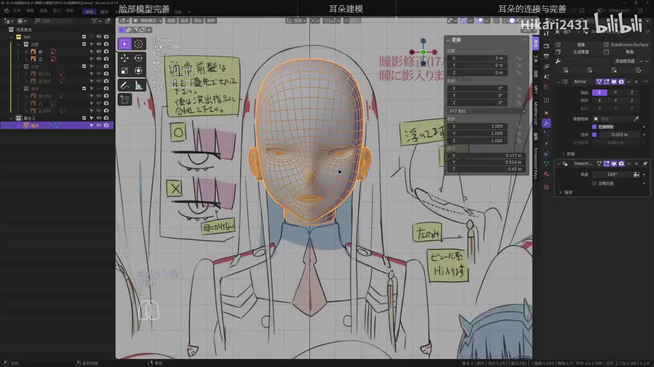The image size is (654, 367).
Task: Select the Measure tool
Action: (138, 86)
